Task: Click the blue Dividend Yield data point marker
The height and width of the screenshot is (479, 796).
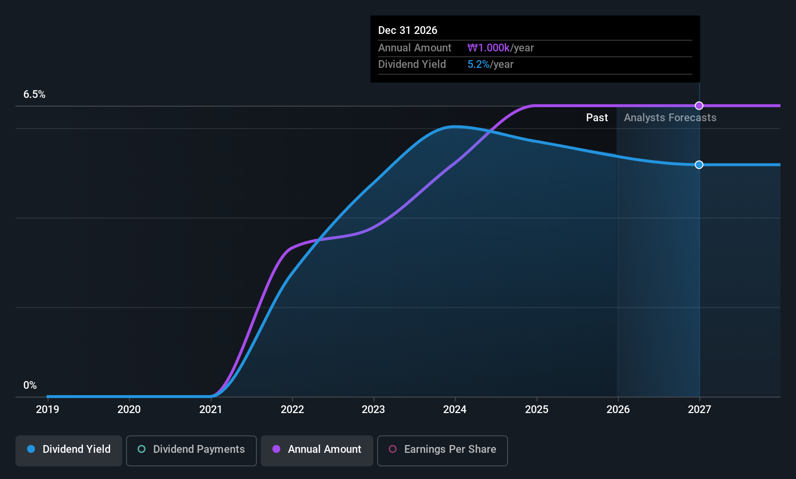Action: point(699,165)
